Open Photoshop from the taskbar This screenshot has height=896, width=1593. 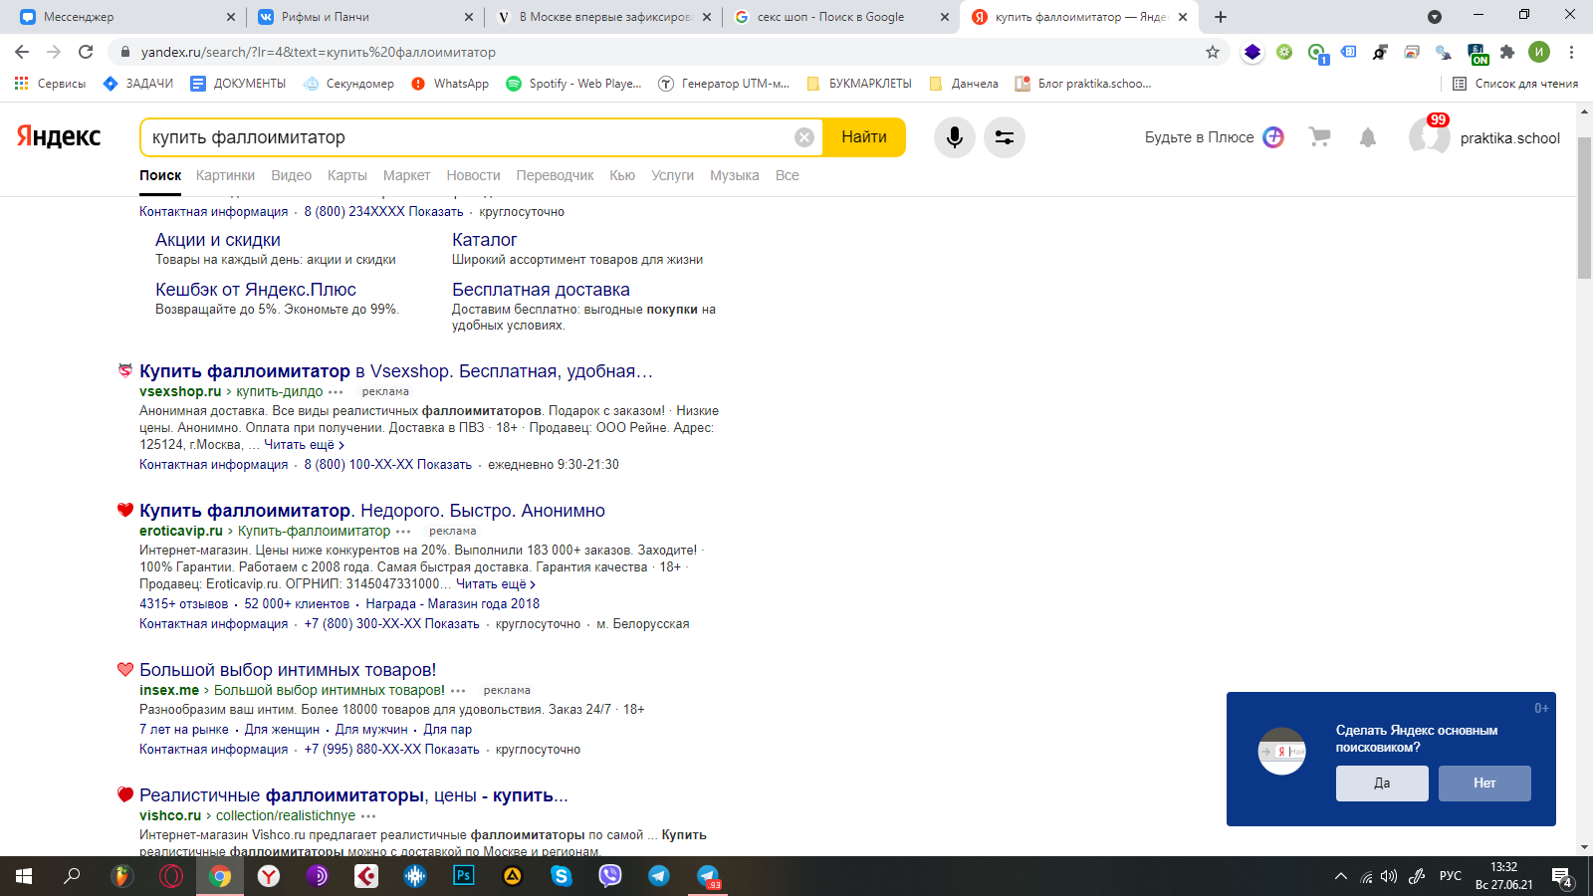[x=464, y=876]
